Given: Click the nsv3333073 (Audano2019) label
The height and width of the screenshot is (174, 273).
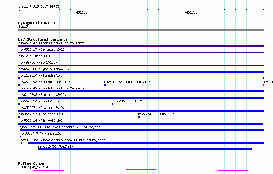Looking at the screenshot, I should pyautogui.click(x=40, y=133).
